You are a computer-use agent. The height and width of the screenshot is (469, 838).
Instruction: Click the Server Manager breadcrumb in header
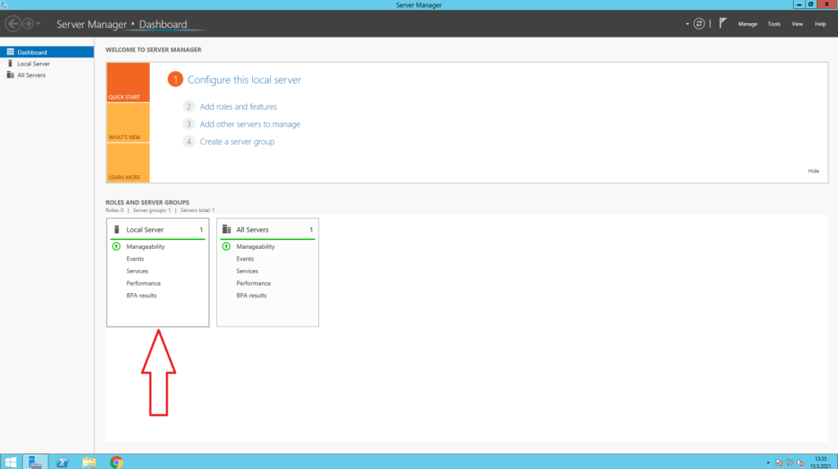(x=92, y=24)
